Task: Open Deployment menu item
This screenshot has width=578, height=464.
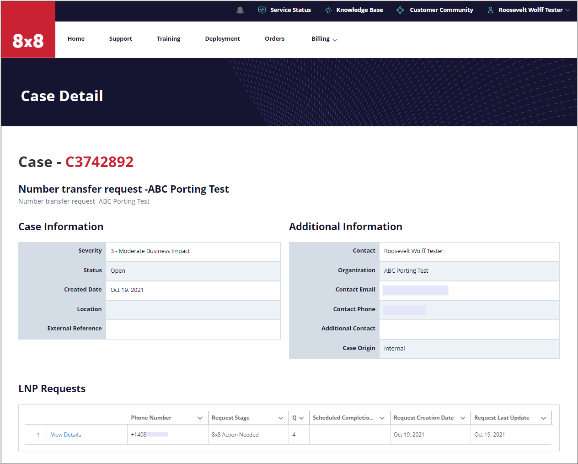Action: pyautogui.click(x=223, y=39)
